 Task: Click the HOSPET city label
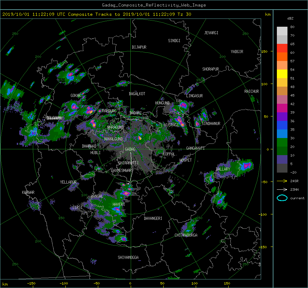[185, 160]
